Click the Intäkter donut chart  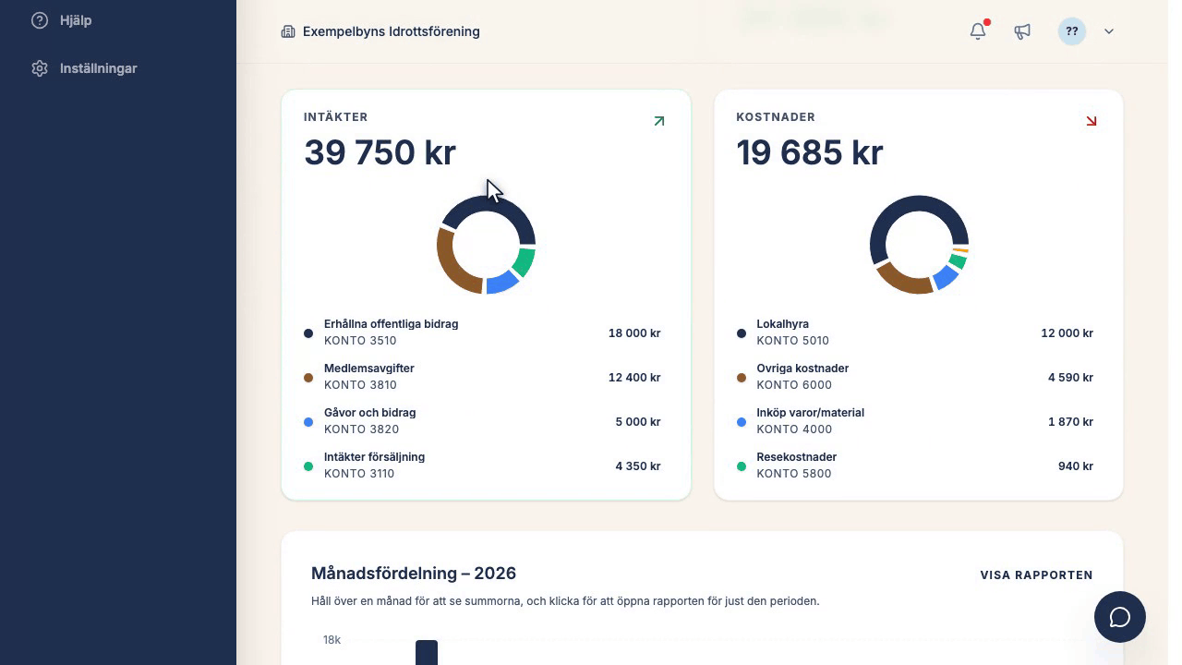(486, 245)
